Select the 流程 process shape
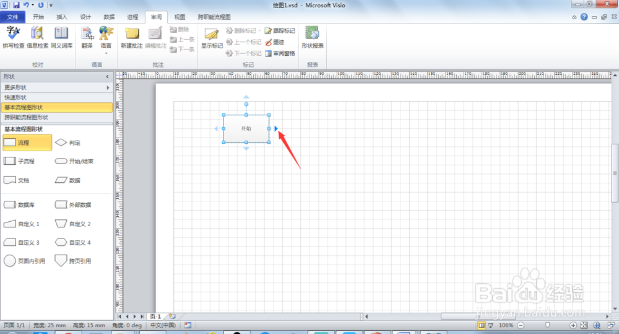The image size is (619, 334). (27, 143)
